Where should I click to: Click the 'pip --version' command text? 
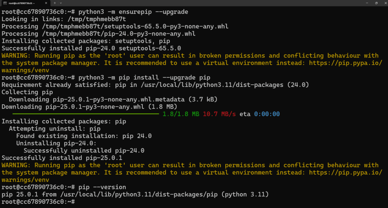pos(102,187)
